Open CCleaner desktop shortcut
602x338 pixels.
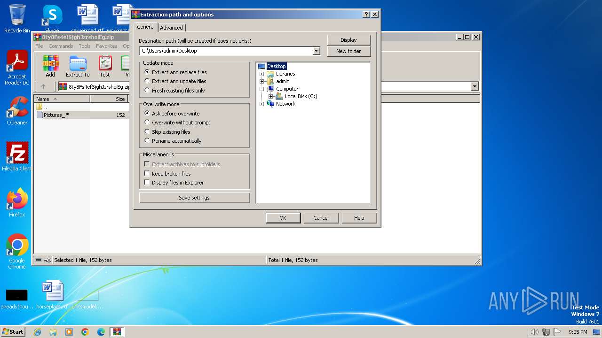coord(17,111)
